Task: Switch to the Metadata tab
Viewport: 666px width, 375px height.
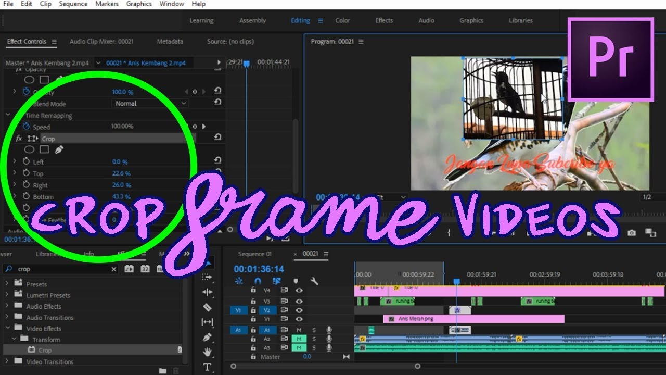Action: (170, 42)
